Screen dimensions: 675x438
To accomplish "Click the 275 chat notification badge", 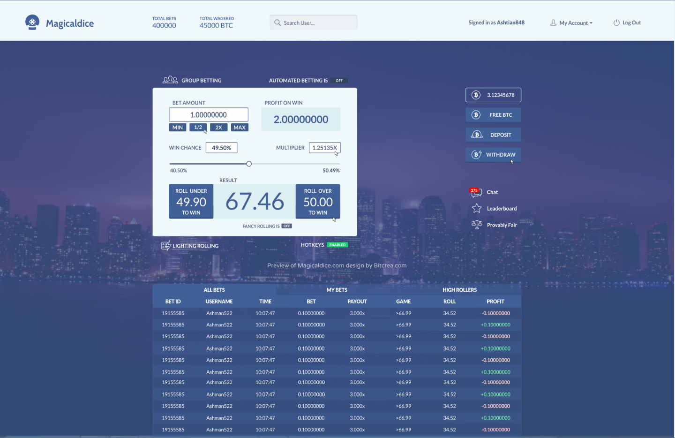I will pyautogui.click(x=474, y=190).
